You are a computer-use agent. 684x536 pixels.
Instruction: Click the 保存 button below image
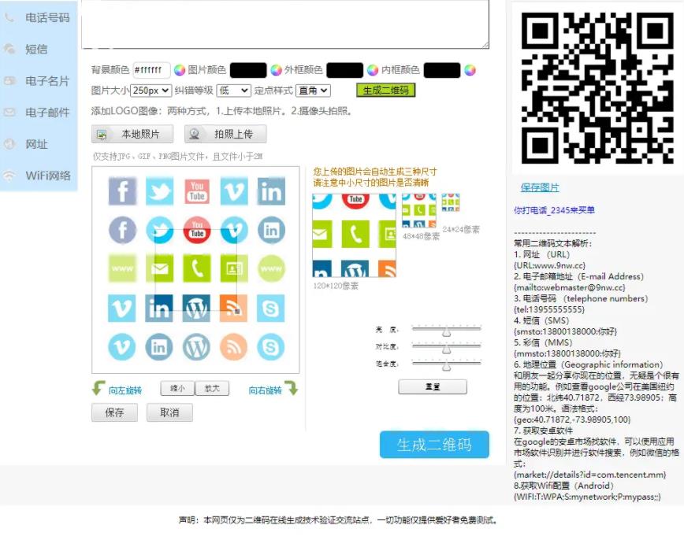point(114,412)
